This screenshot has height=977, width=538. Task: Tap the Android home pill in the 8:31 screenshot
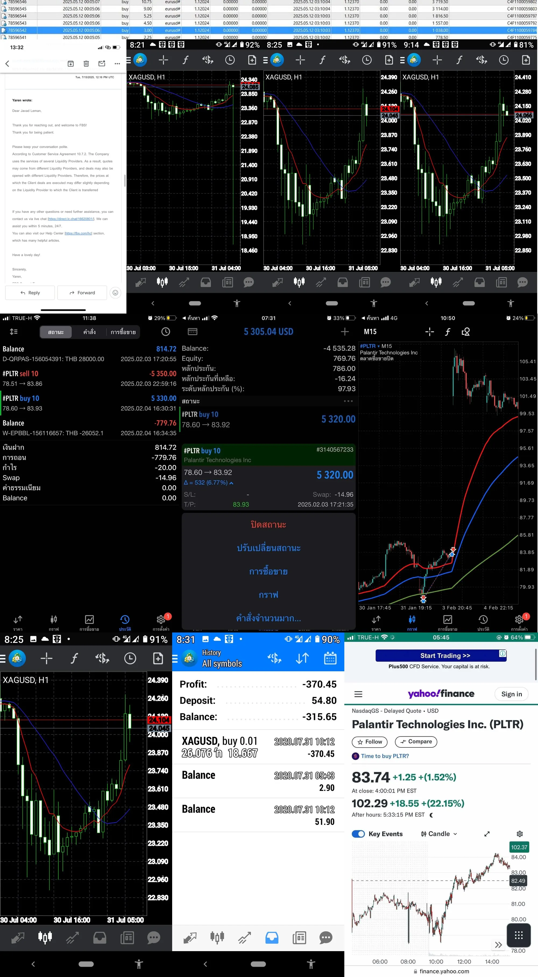[x=258, y=964]
